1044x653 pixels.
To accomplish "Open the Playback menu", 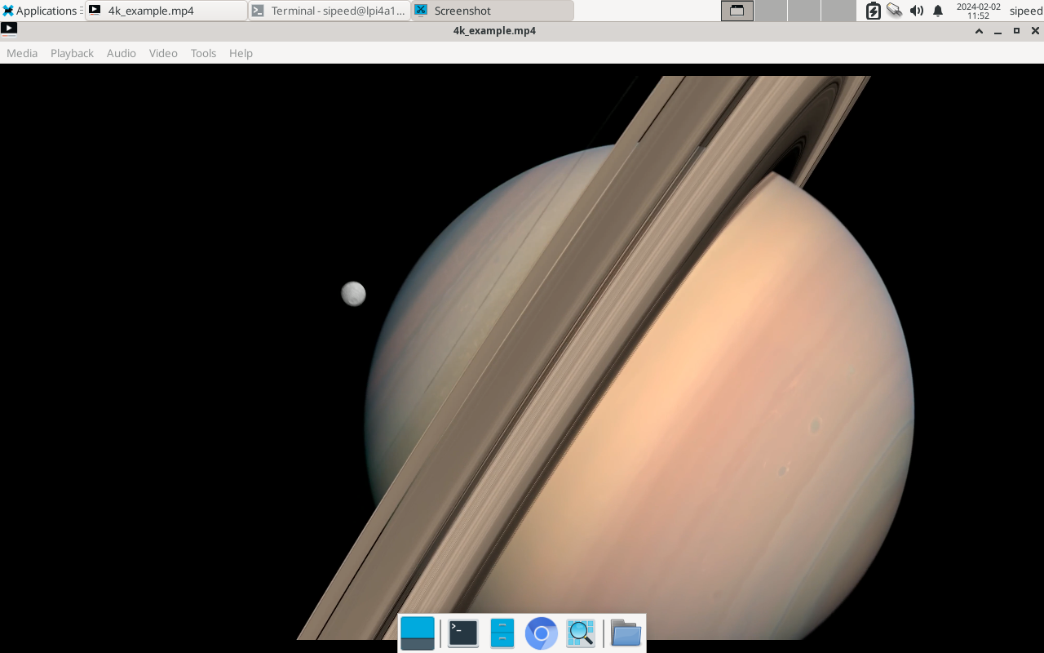I will point(72,53).
